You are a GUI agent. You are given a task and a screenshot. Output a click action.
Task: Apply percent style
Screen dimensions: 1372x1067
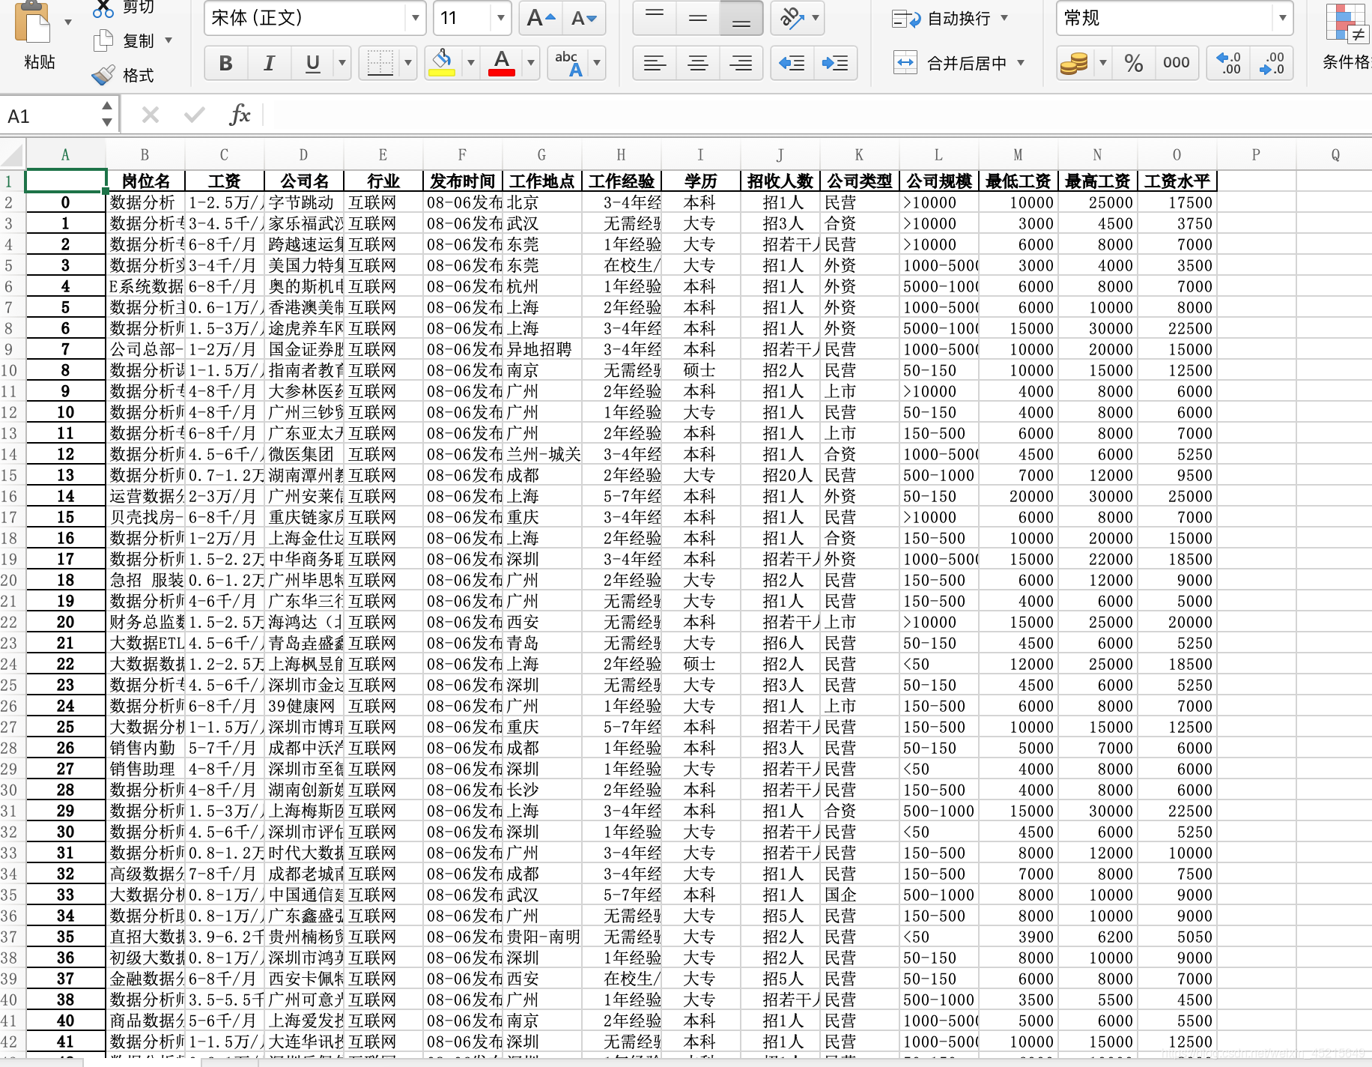click(x=1134, y=63)
